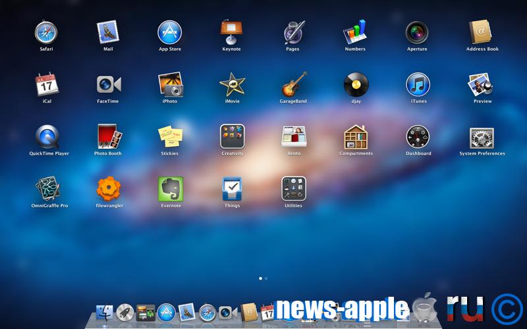527x329 pixels.
Task: Open the iPhoto app
Action: (171, 84)
